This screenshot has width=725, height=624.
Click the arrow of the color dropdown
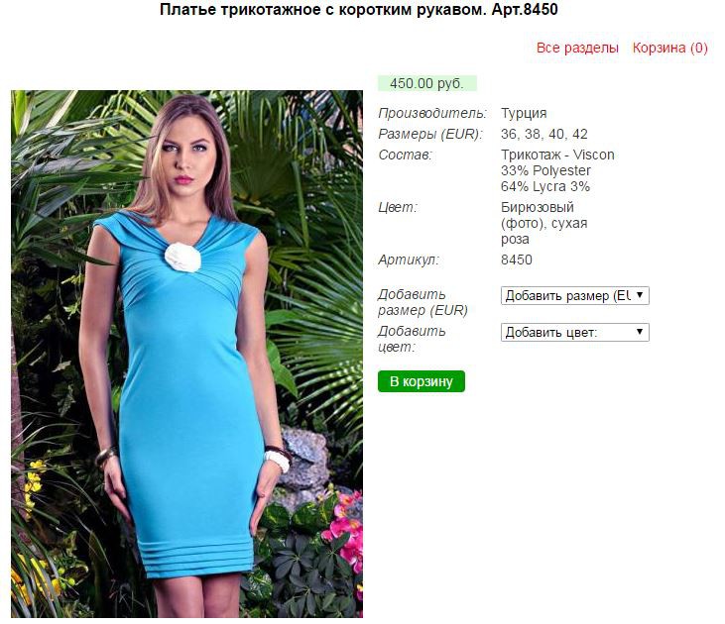coord(640,332)
